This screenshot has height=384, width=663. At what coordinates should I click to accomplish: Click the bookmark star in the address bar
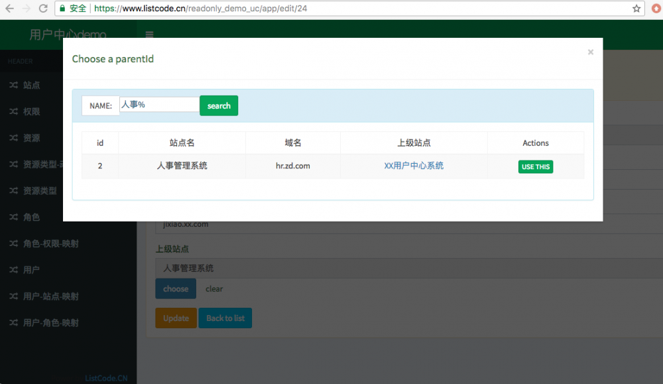635,9
